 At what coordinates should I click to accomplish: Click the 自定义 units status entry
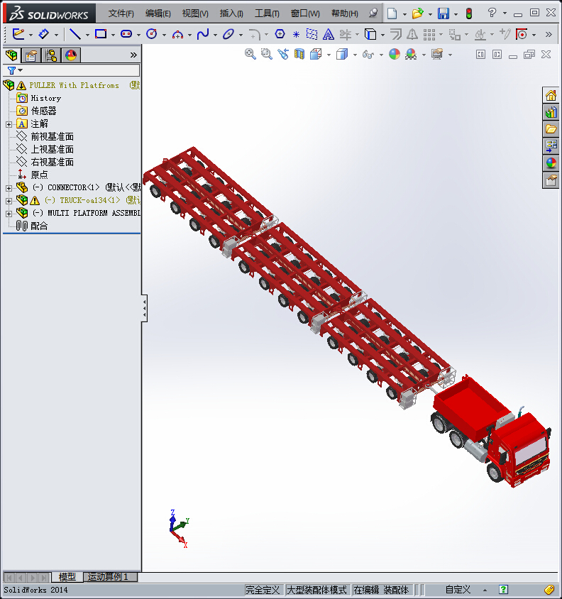pyautogui.click(x=458, y=590)
